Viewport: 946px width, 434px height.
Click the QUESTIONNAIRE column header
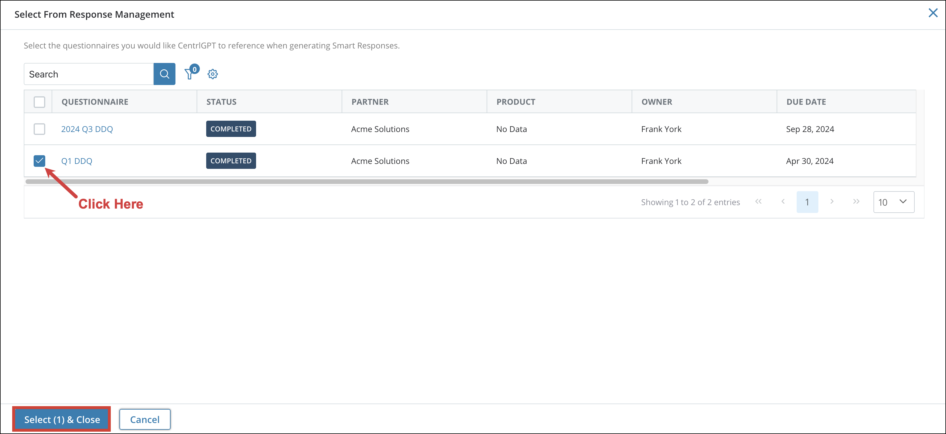click(124, 102)
